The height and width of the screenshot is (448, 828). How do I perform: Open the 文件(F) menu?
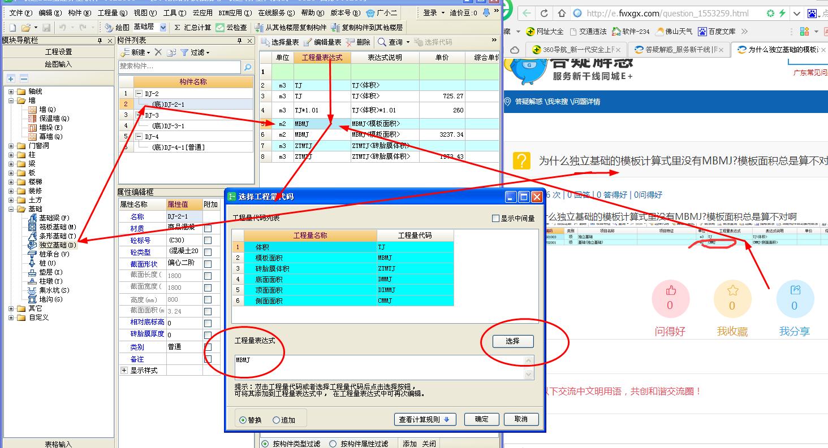tap(21, 12)
